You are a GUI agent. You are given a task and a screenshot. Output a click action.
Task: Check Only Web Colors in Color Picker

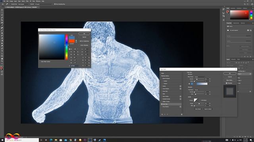click(x=40, y=62)
